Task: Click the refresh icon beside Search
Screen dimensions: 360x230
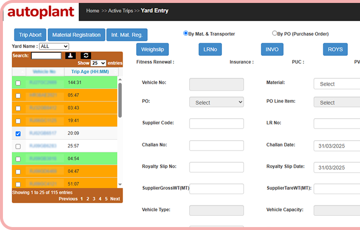Action: 85,55
